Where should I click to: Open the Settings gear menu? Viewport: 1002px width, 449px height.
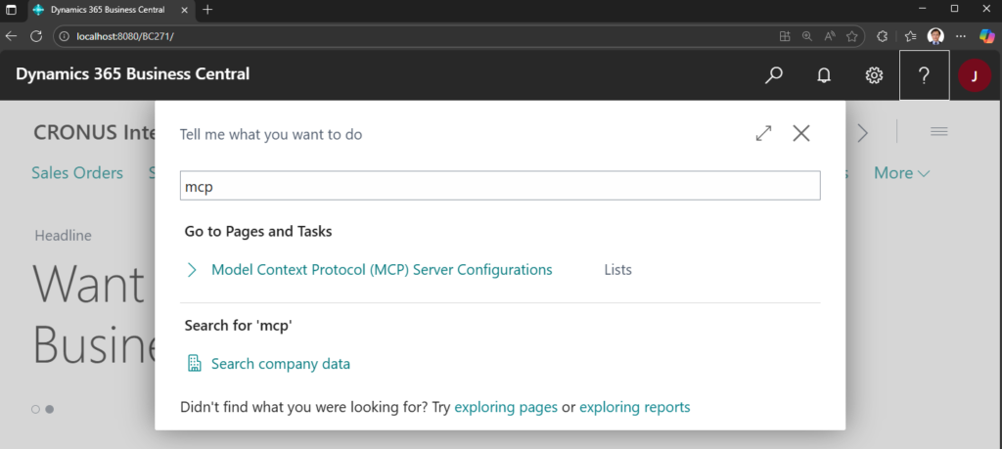[874, 75]
